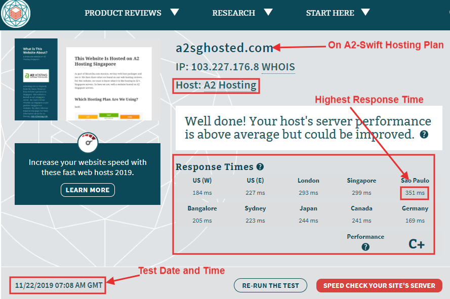Click Re-Run The Test button
This screenshot has width=450, height=299.
[x=270, y=285]
